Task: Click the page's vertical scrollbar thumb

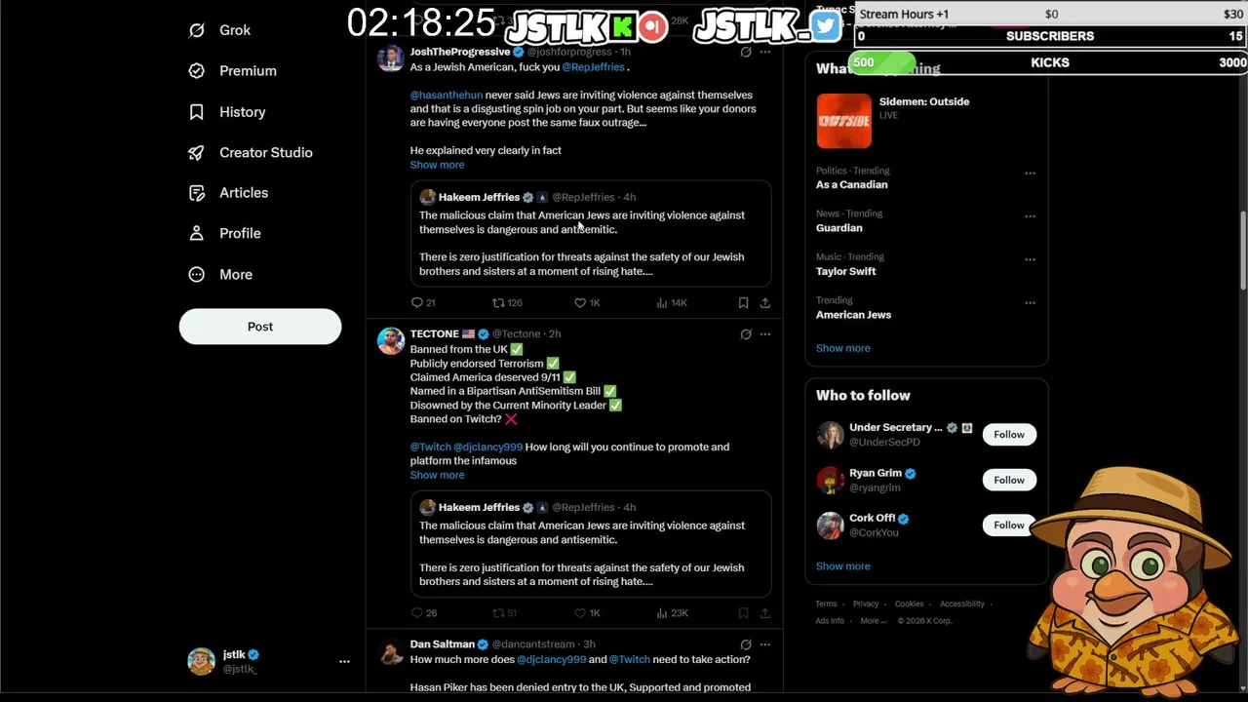Action: pos(1242,250)
